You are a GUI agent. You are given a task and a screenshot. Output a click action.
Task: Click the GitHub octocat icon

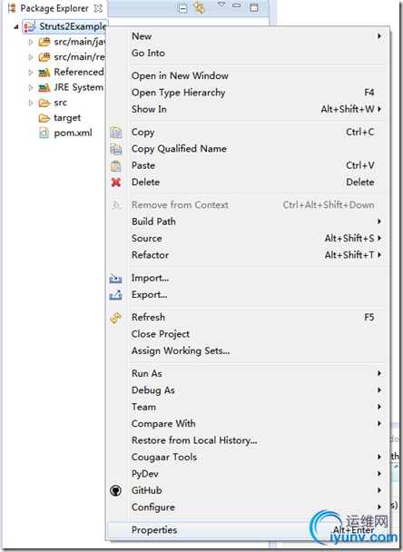coord(116,491)
